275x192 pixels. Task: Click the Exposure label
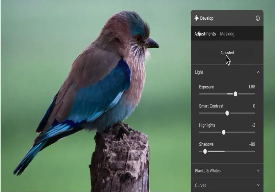click(207, 87)
